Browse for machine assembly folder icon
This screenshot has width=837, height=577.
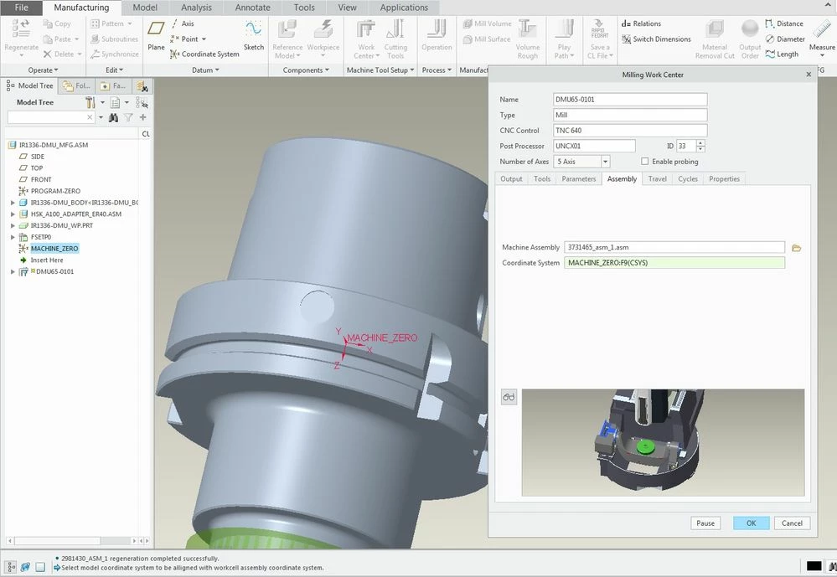pyautogui.click(x=797, y=248)
